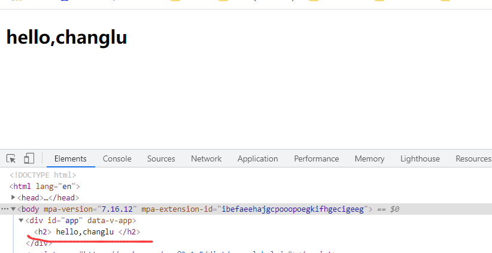Select the h2 hello,changlu DOM row
Viewport: 492px width, 253px height.
[87, 231]
